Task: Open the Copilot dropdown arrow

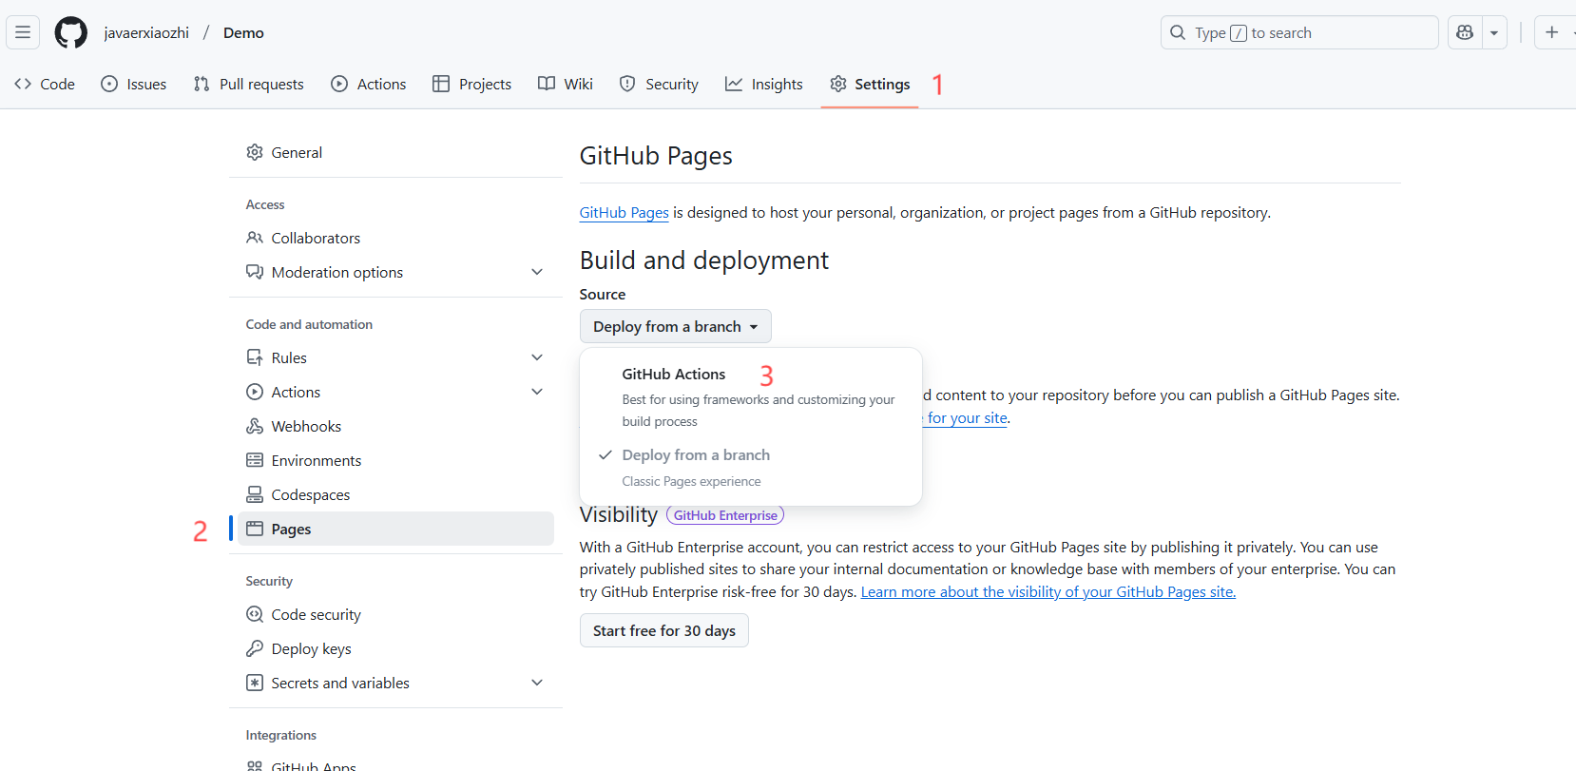Action: click(x=1494, y=32)
